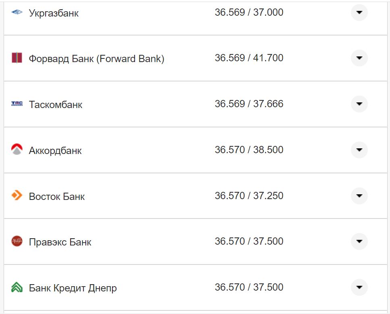
Task: Click the Восток Банк orange logo
Action: (x=17, y=196)
